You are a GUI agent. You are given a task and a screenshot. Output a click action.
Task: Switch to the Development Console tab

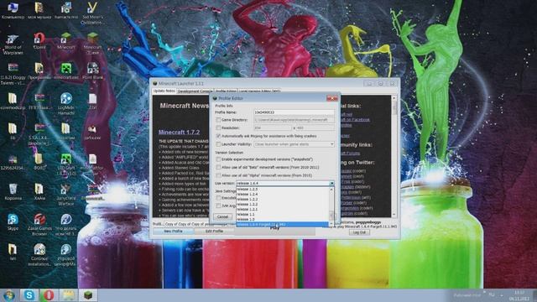pos(195,91)
